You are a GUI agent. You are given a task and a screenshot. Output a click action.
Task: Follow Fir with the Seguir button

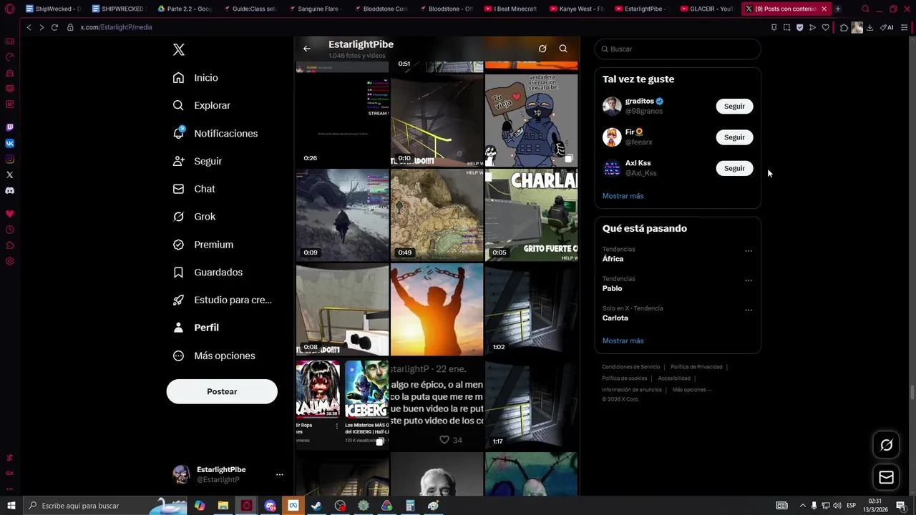[734, 137]
